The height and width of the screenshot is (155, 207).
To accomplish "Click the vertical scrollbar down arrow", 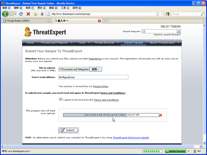I will [204, 143].
